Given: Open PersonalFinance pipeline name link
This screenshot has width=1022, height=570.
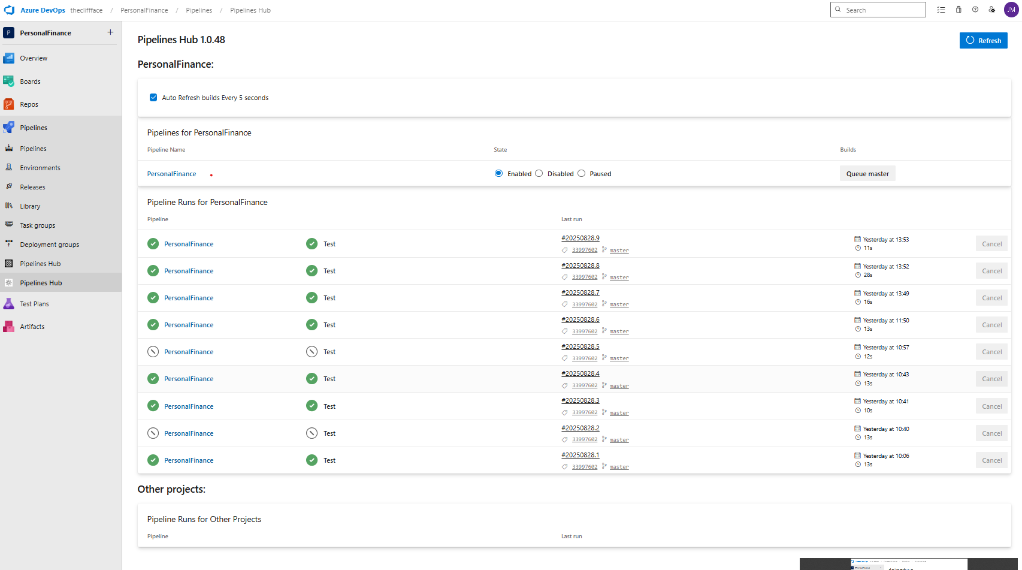Looking at the screenshot, I should point(172,174).
